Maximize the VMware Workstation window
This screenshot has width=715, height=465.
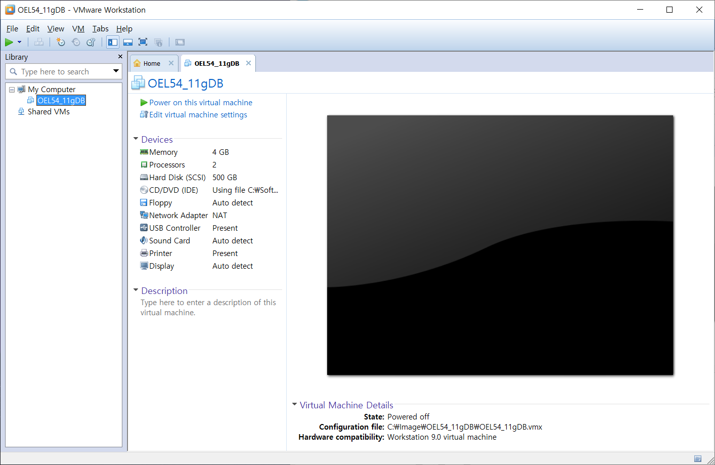point(669,10)
